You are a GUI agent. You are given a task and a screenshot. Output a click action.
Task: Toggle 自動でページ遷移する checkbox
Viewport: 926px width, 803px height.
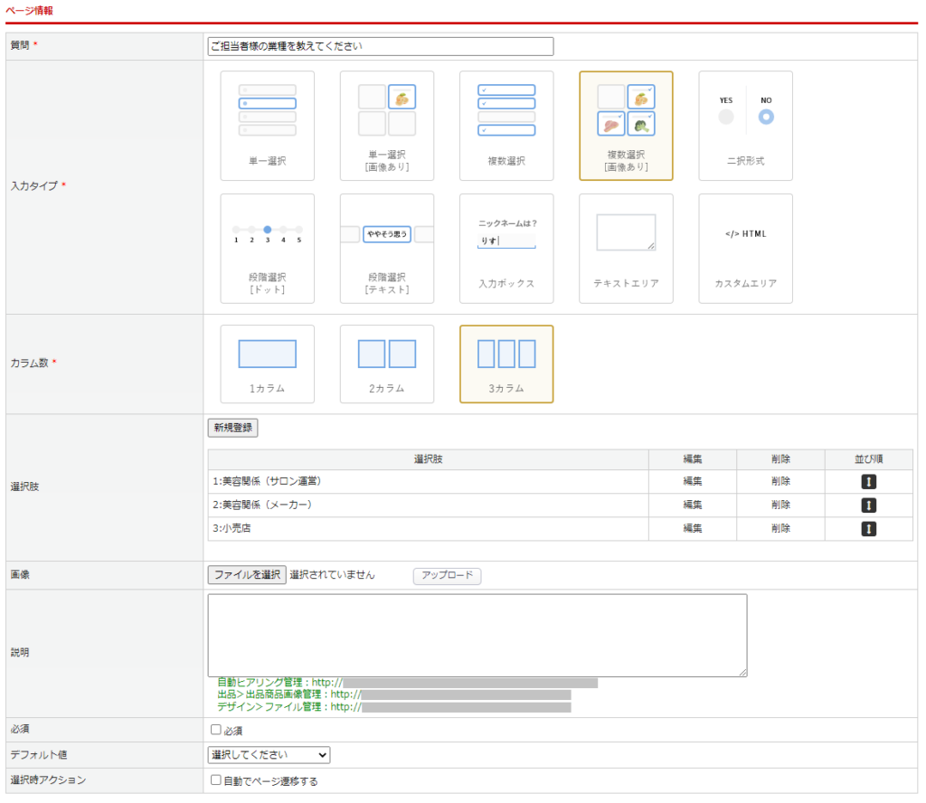216,780
